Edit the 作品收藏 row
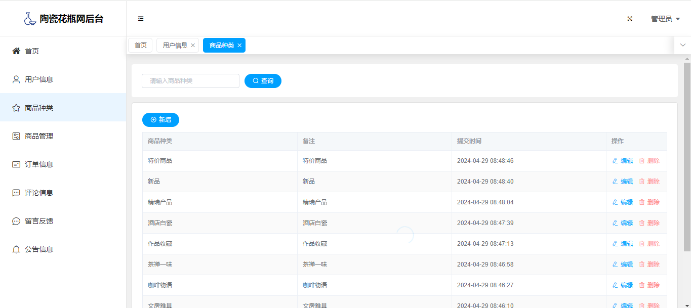The width and height of the screenshot is (691, 308). point(623,243)
